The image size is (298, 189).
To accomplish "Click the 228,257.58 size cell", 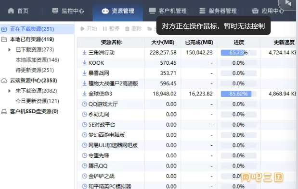I will click(x=163, y=53).
